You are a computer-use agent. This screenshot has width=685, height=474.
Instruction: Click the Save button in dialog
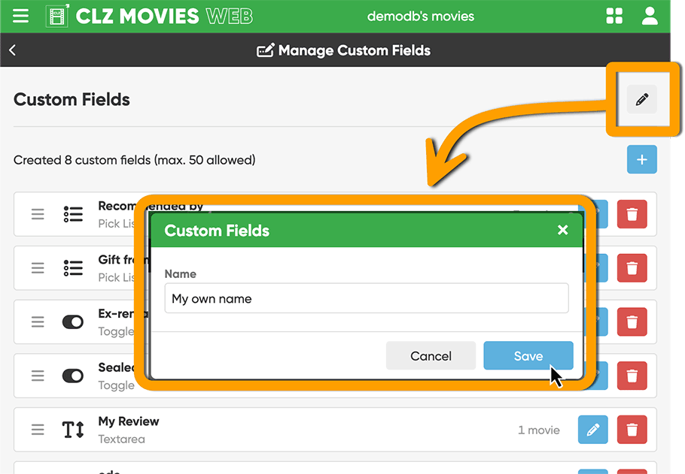tap(528, 356)
